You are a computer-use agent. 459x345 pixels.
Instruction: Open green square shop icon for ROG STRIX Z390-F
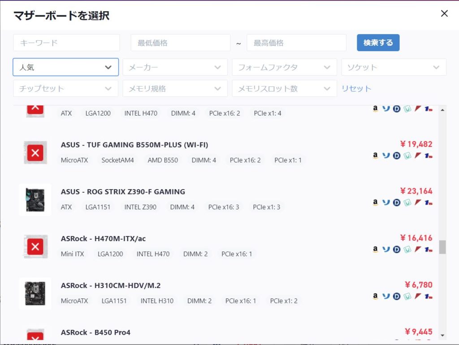[x=407, y=203]
